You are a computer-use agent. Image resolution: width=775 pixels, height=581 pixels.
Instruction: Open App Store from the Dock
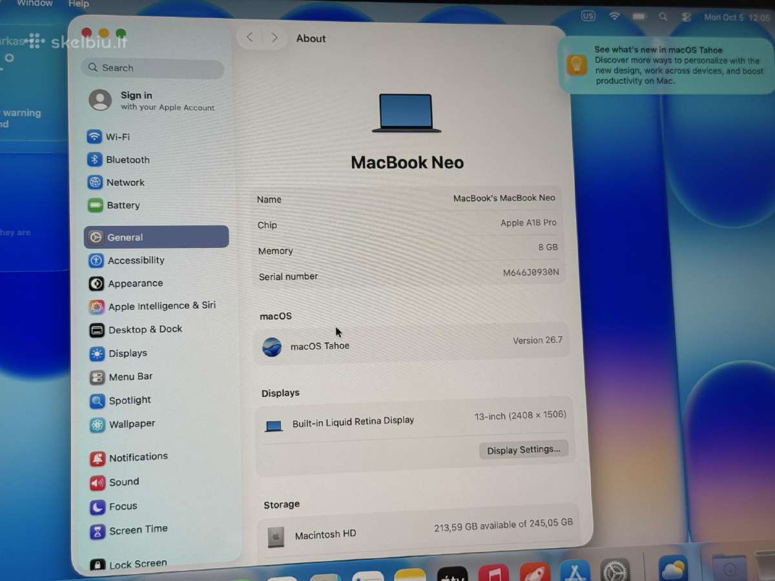pos(575,571)
